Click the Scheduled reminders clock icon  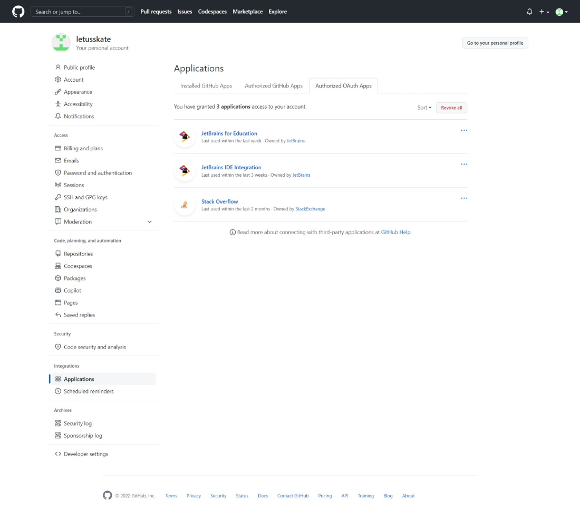pyautogui.click(x=57, y=391)
